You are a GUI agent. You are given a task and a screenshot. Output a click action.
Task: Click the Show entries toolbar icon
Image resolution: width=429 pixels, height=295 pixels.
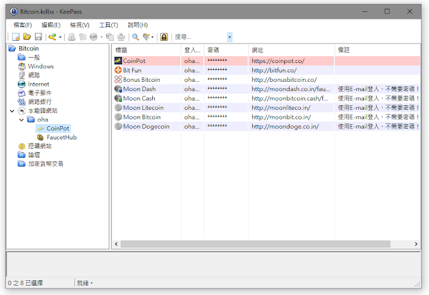click(x=146, y=37)
